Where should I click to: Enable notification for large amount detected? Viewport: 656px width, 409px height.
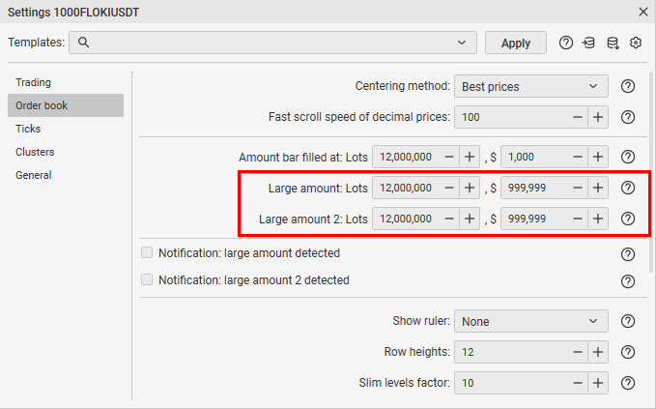[147, 253]
